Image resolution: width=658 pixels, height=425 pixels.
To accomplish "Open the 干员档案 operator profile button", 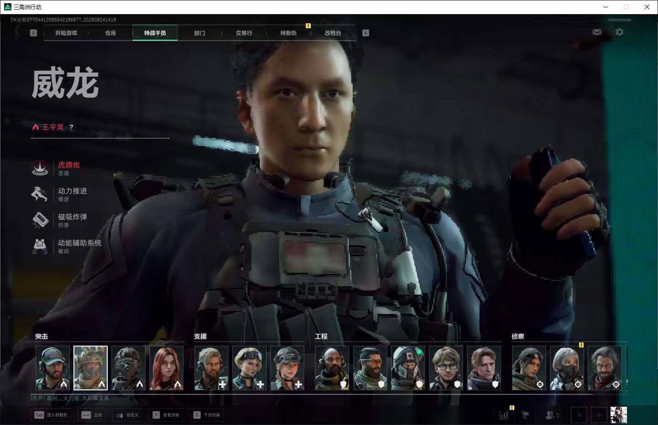I will pyautogui.click(x=207, y=415).
